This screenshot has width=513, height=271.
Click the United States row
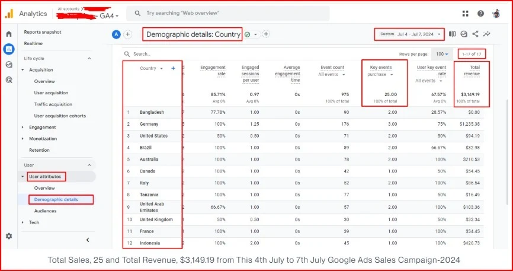[x=303, y=136]
